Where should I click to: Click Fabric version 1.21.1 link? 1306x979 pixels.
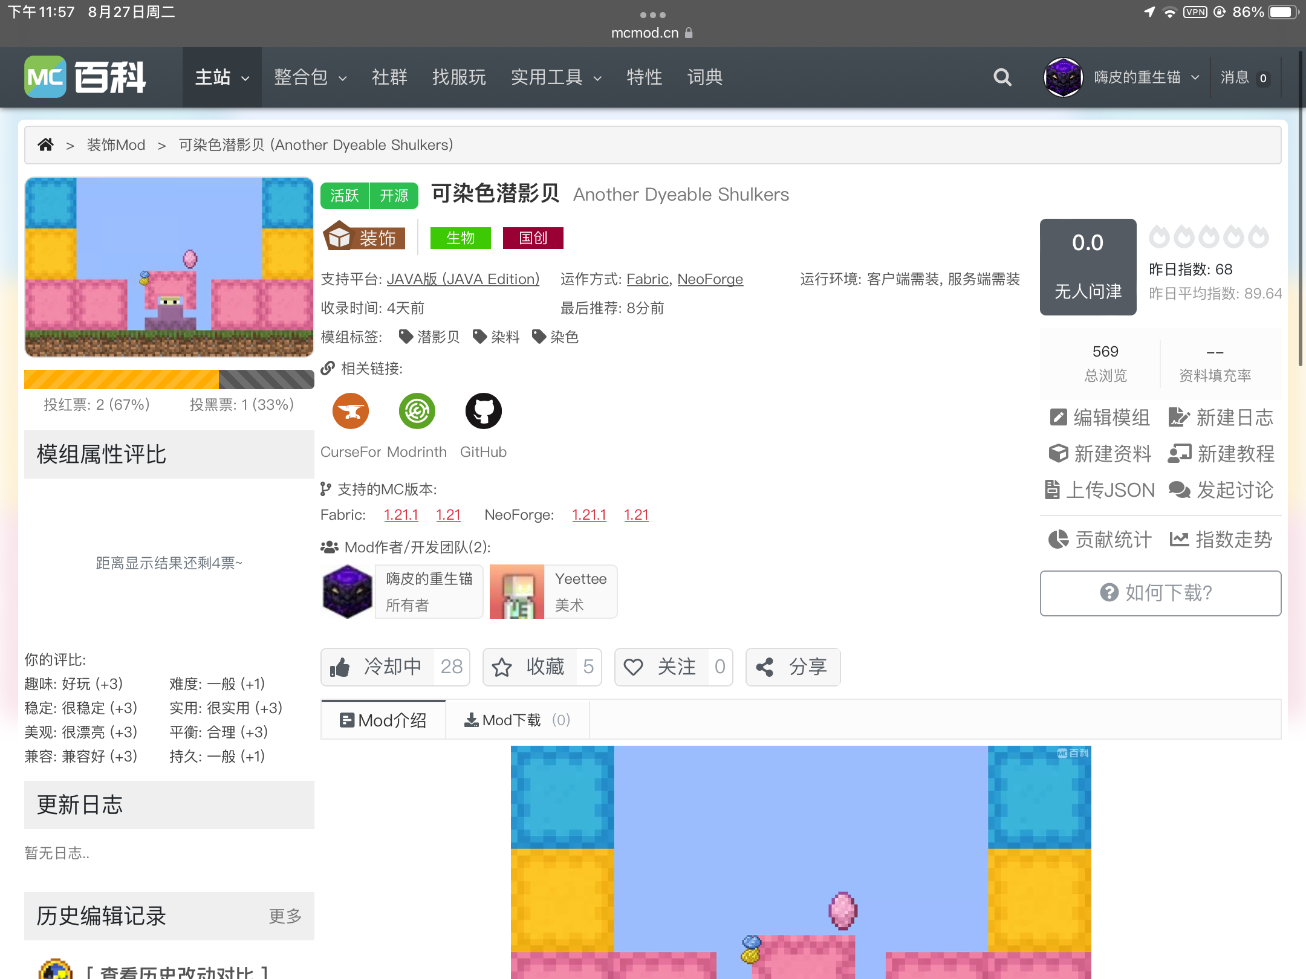[x=401, y=515]
